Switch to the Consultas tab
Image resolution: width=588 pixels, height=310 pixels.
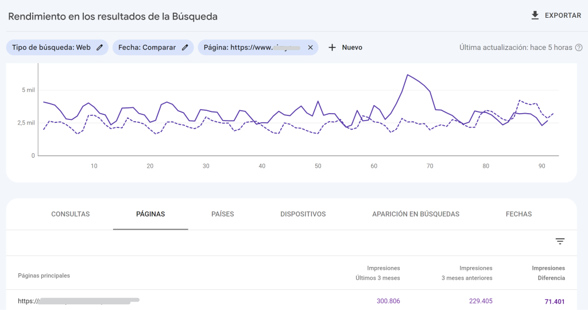[x=71, y=214]
